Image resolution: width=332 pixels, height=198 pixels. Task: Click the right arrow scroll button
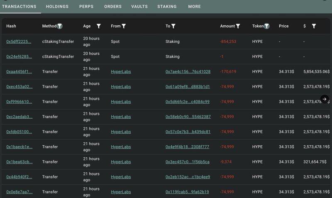(325, 99)
